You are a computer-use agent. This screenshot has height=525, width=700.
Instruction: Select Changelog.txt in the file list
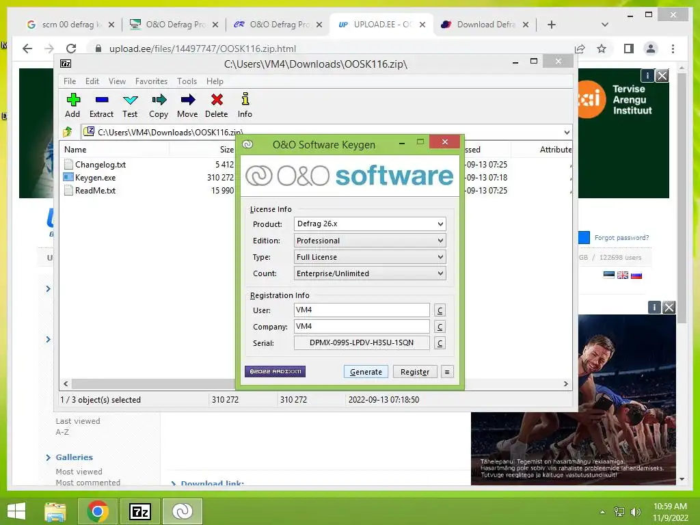[100, 164]
